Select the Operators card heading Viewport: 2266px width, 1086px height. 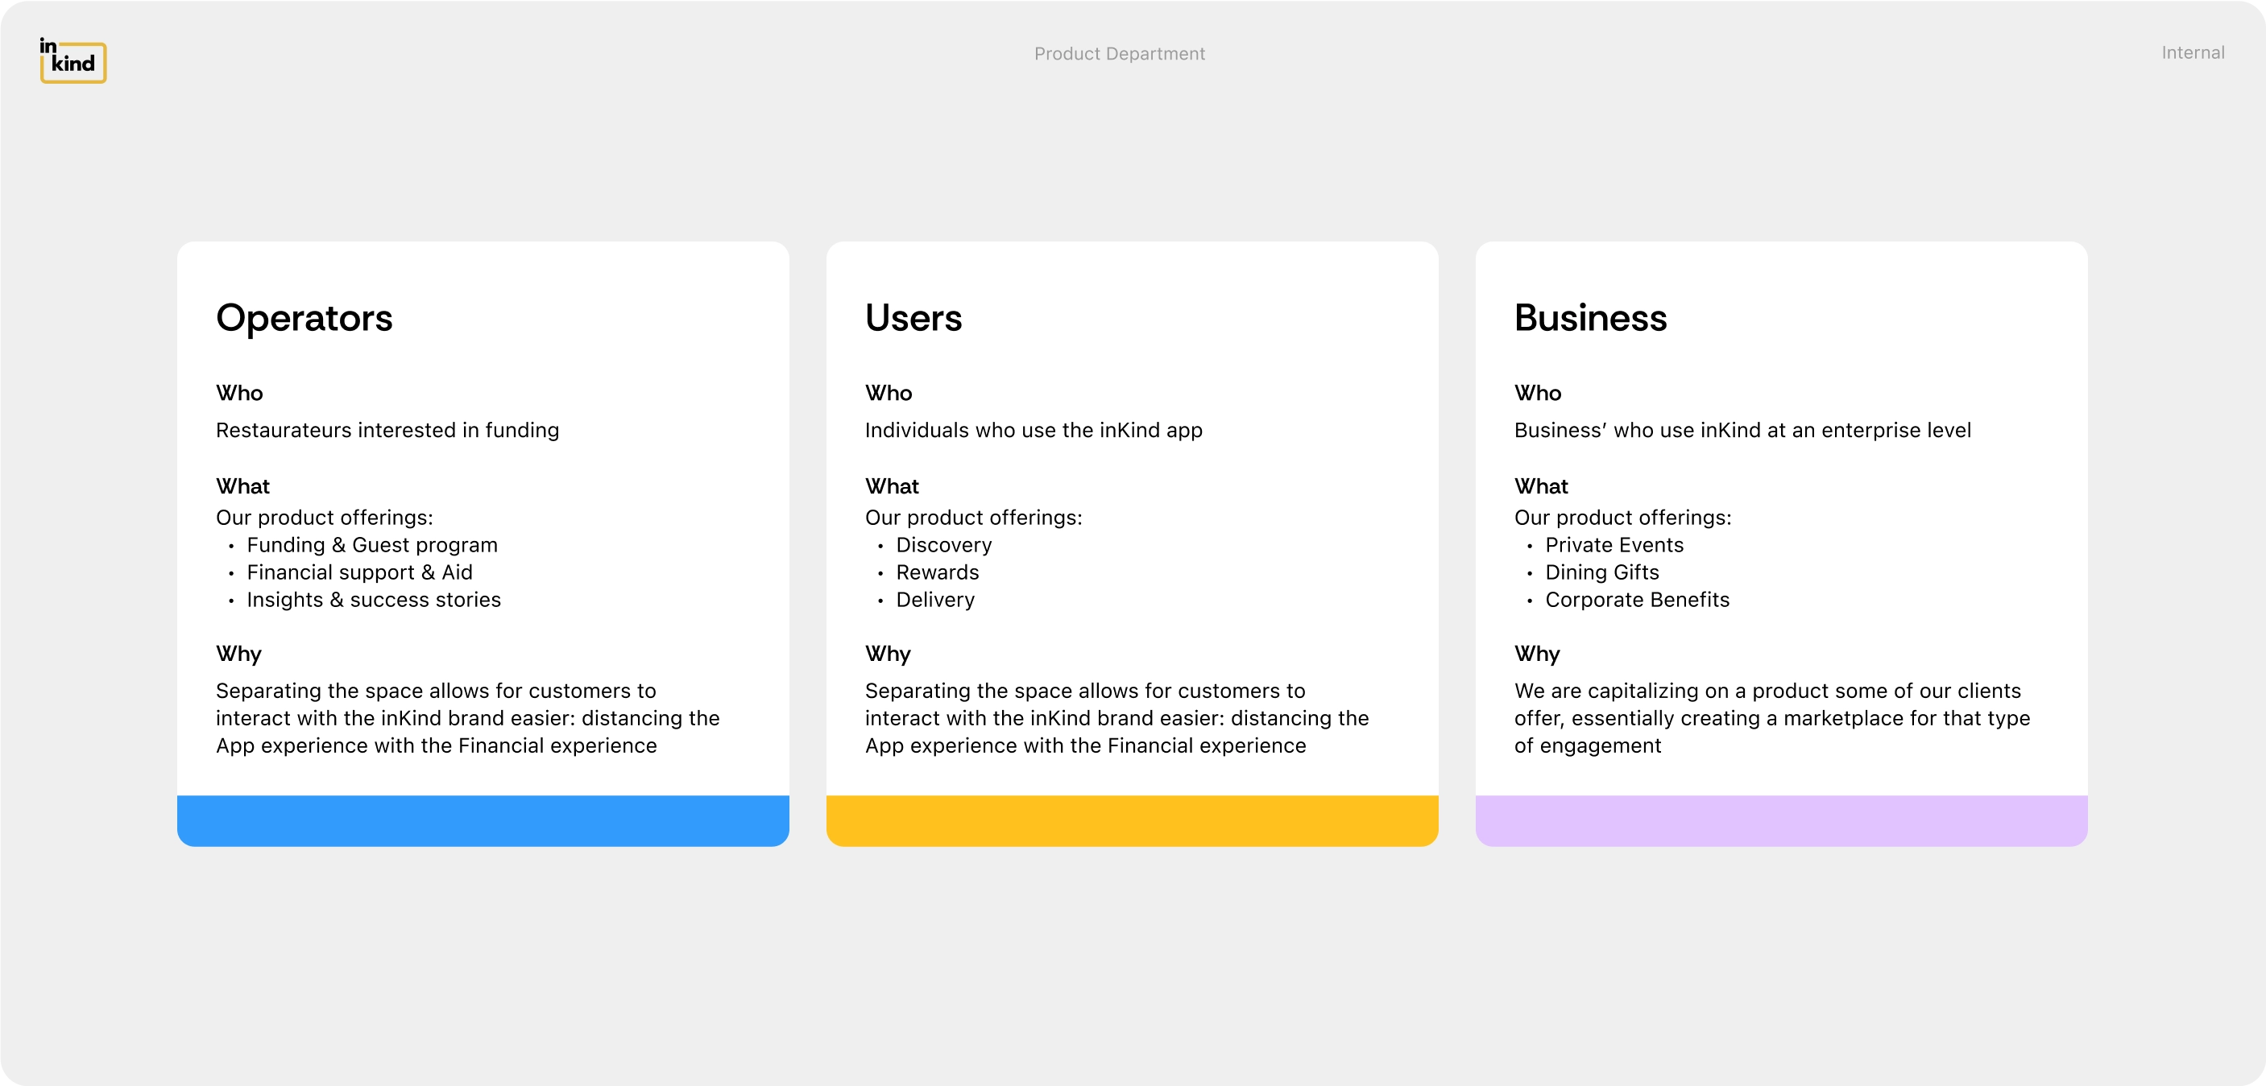click(x=304, y=317)
